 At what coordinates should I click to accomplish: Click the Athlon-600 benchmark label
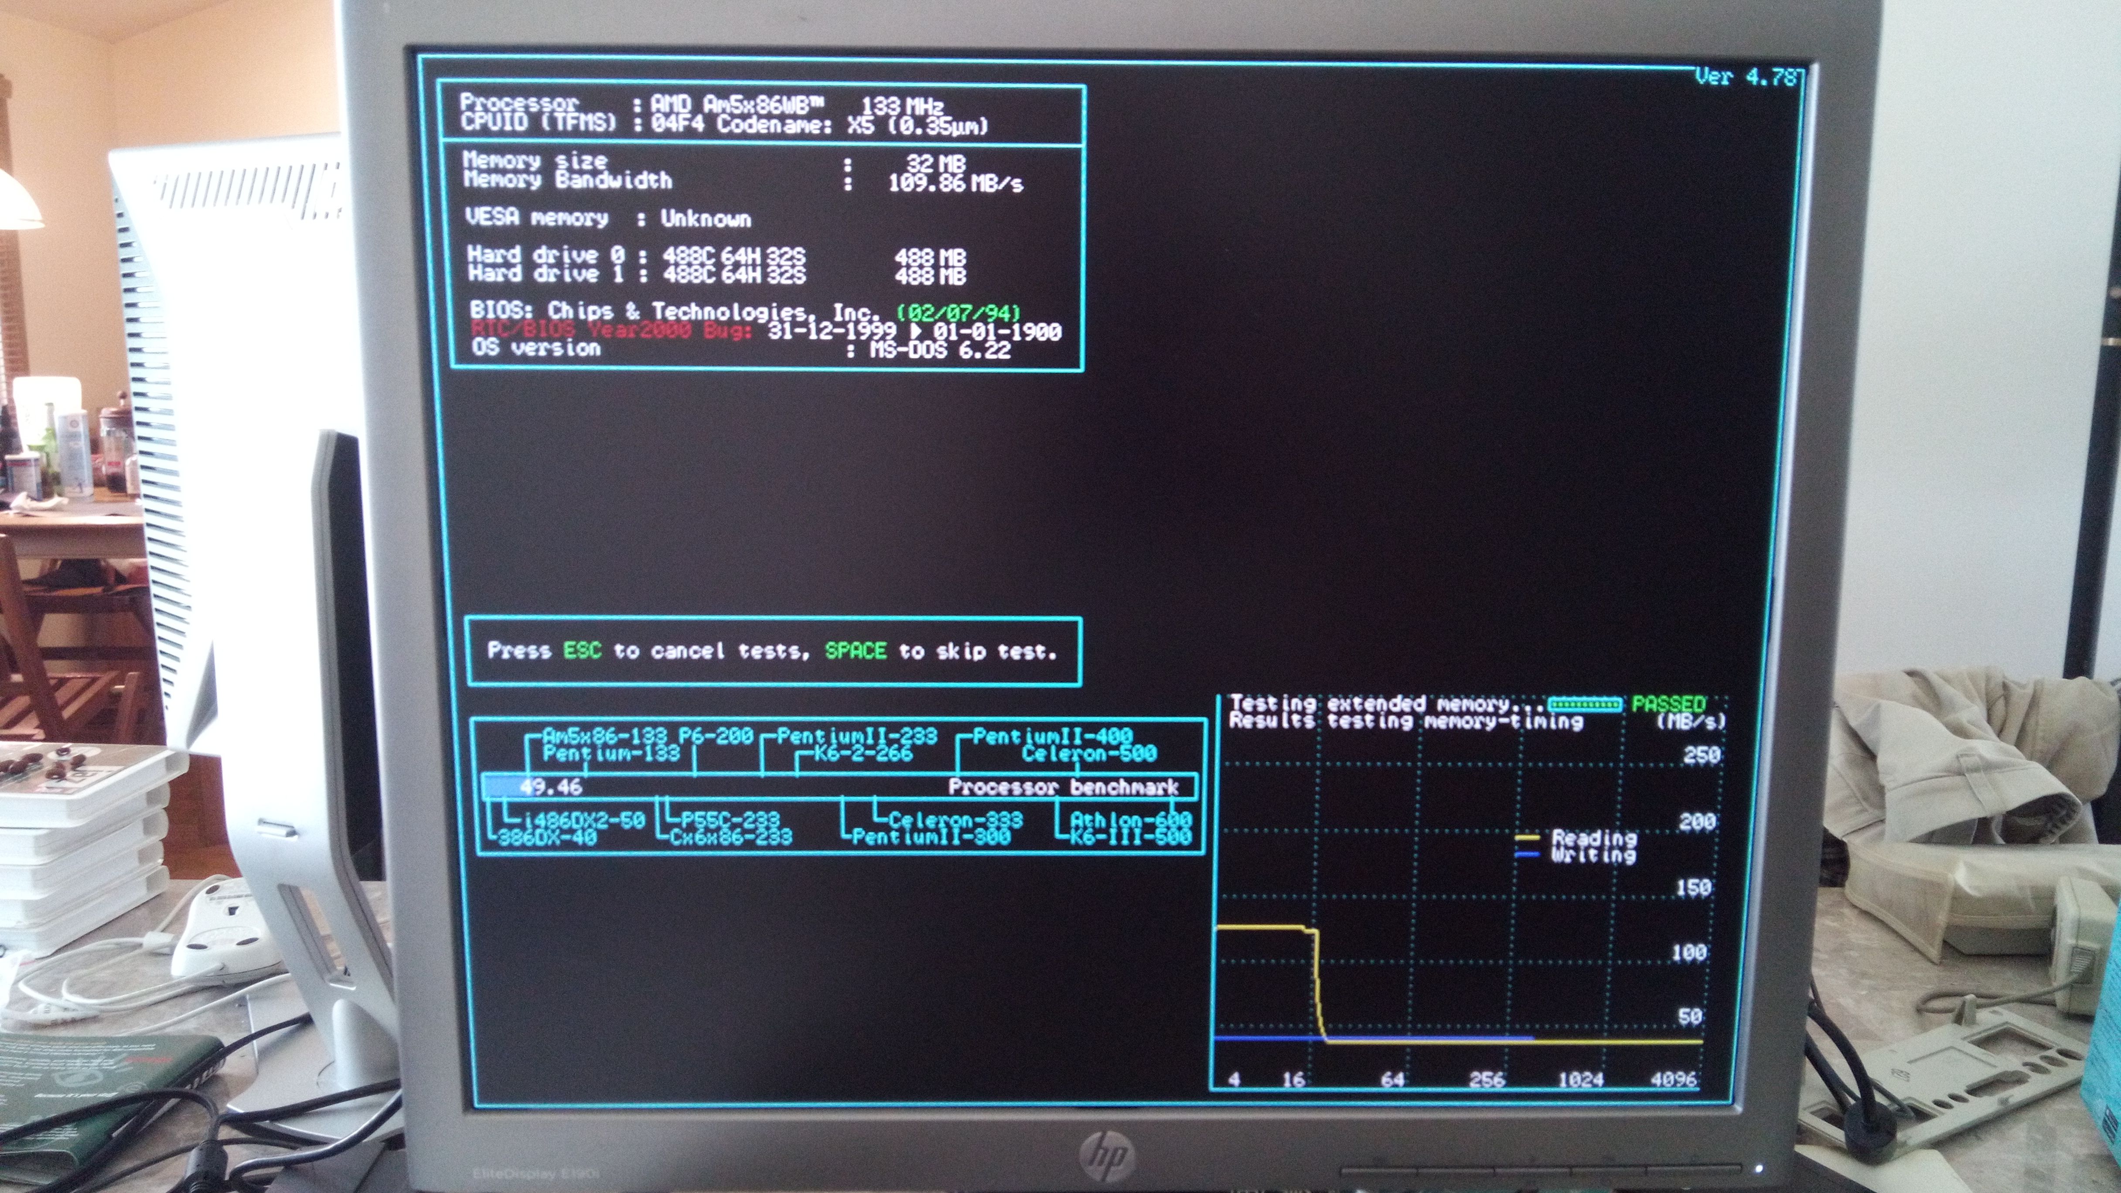(x=1130, y=819)
